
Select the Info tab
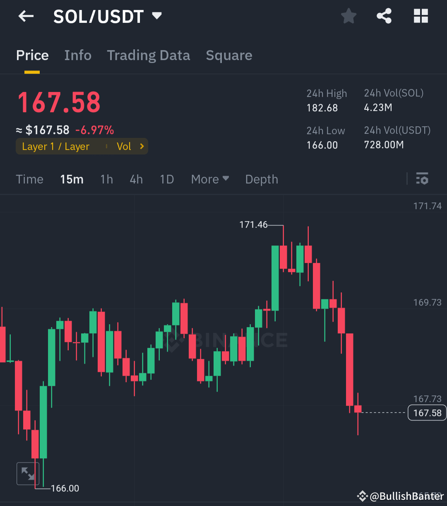(78, 55)
